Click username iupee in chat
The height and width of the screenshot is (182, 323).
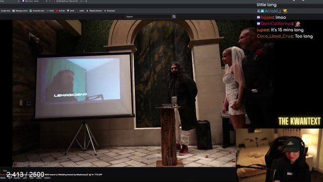click(x=262, y=30)
